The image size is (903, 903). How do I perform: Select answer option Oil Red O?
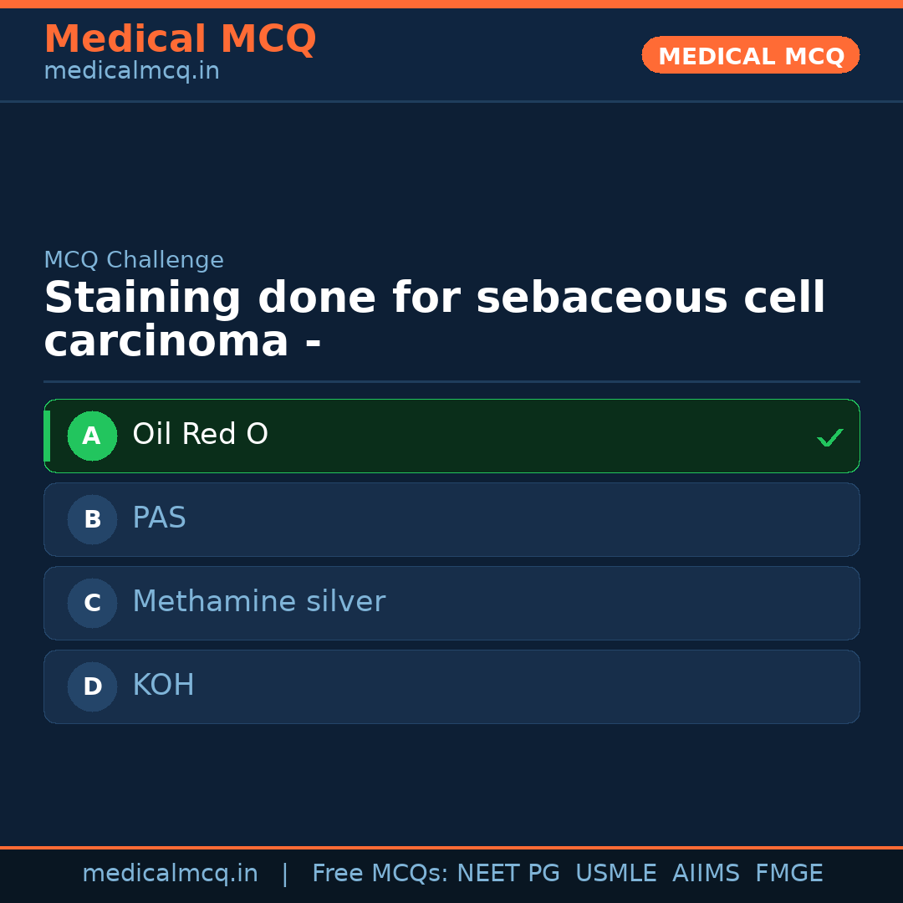451,436
